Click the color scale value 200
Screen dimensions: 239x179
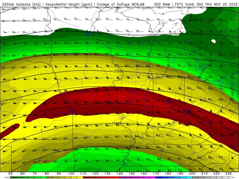tap(192, 174)
